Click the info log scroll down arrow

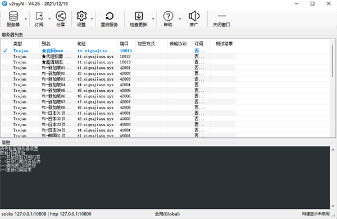(x=333, y=206)
